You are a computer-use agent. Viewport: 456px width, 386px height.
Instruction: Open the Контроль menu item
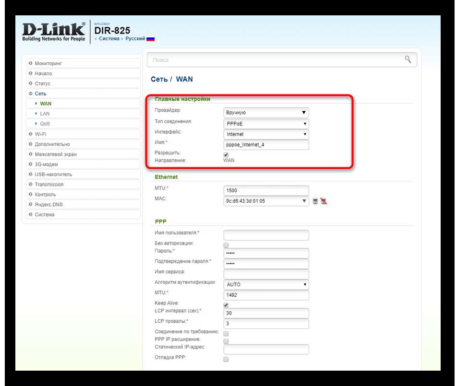point(83,194)
